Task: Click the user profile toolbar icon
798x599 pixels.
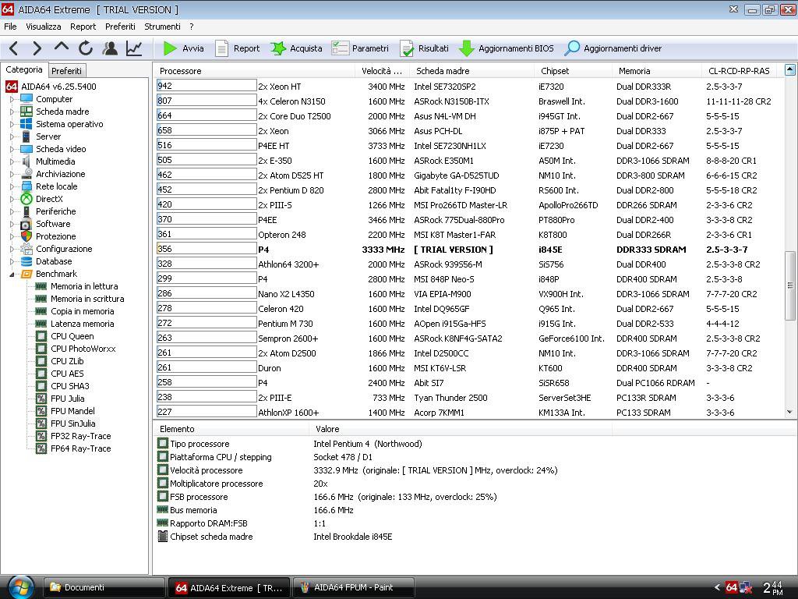Action: coord(110,48)
